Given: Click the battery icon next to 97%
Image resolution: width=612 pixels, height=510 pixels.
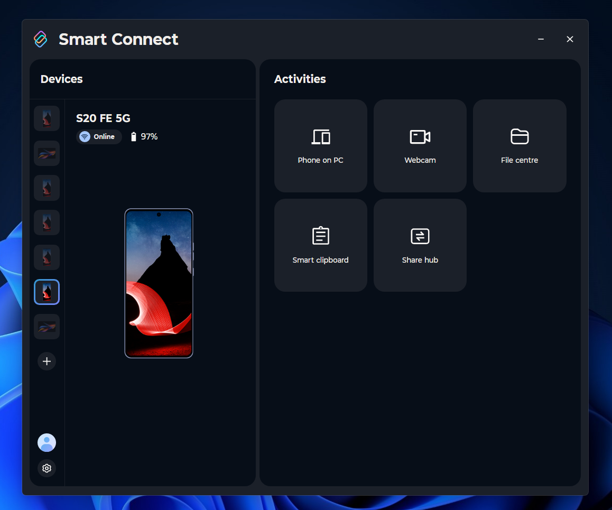Looking at the screenshot, I should coord(134,136).
